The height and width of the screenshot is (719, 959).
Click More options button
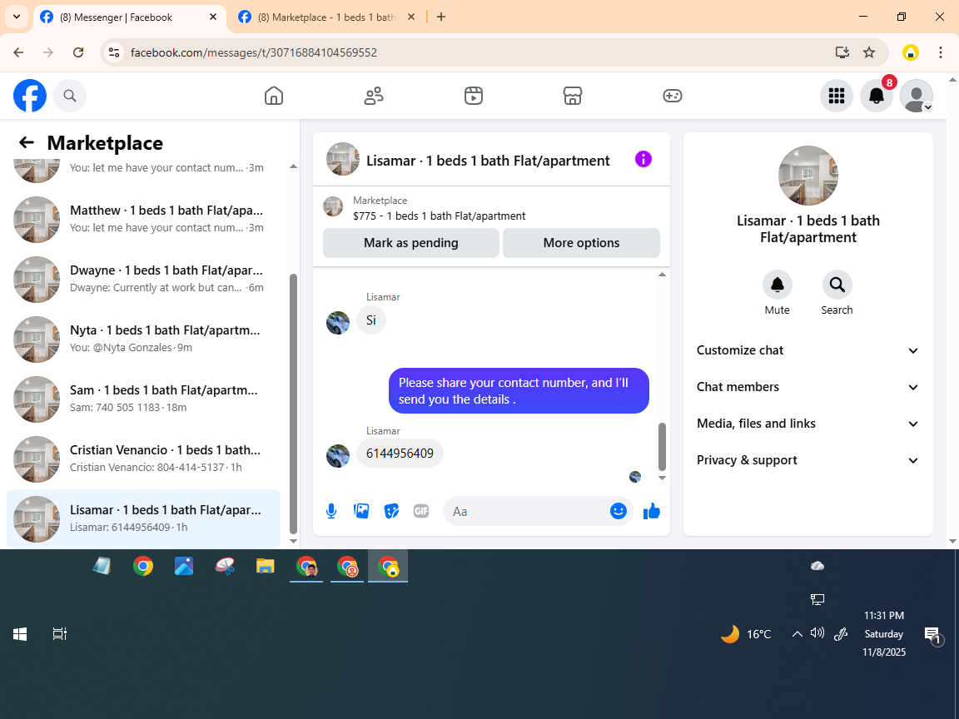[581, 243]
